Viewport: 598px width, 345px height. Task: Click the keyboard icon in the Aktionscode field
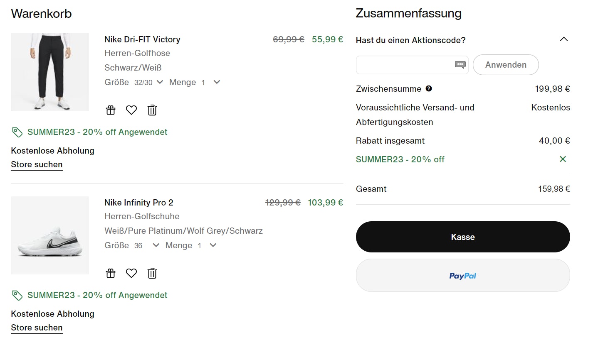(460, 65)
